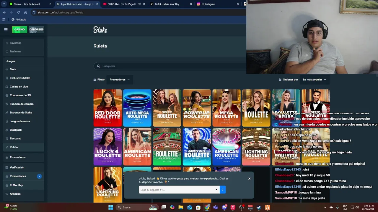Image resolution: width=378 pixels, height=212 pixels.
Task: Click the browser address bar URL
Action: pyautogui.click(x=61, y=12)
